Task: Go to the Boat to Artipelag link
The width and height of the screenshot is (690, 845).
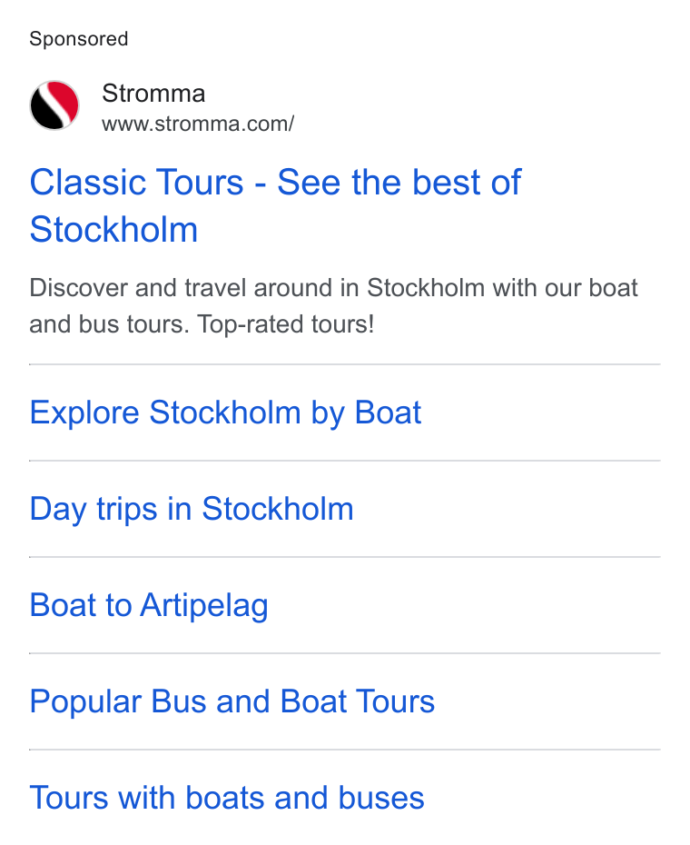Action: click(x=149, y=605)
